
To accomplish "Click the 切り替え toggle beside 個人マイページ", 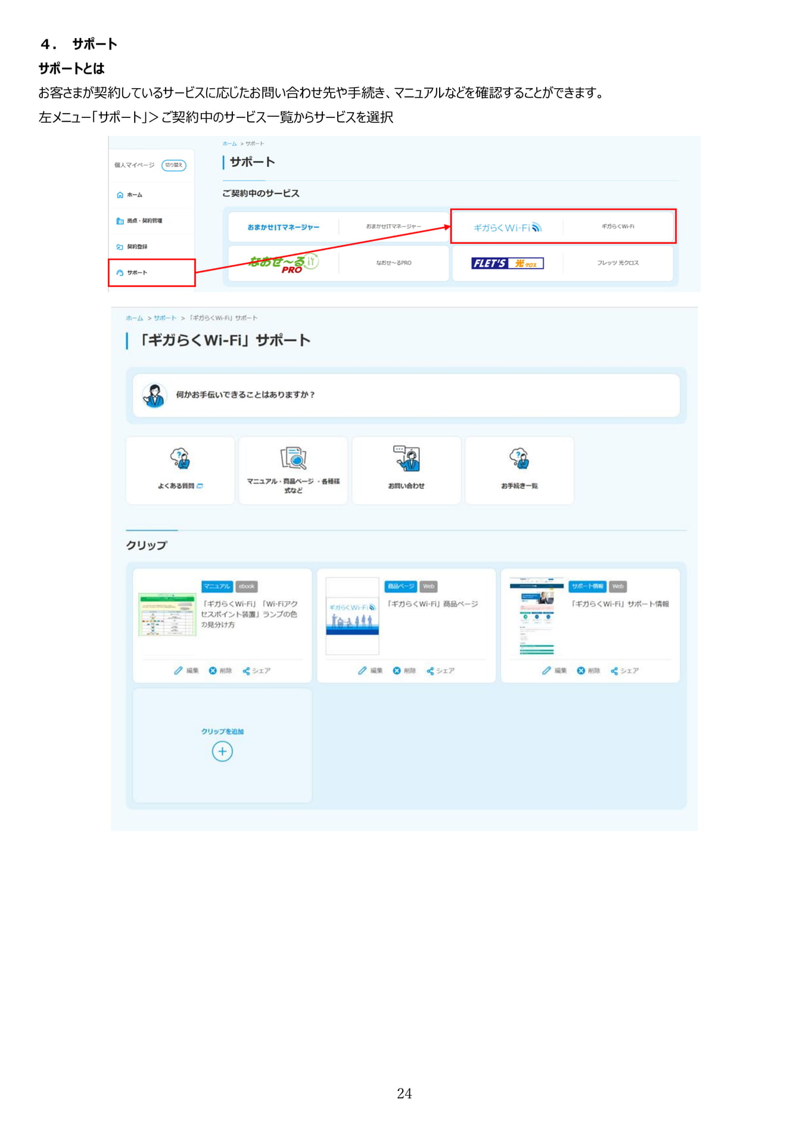I will (x=174, y=165).
